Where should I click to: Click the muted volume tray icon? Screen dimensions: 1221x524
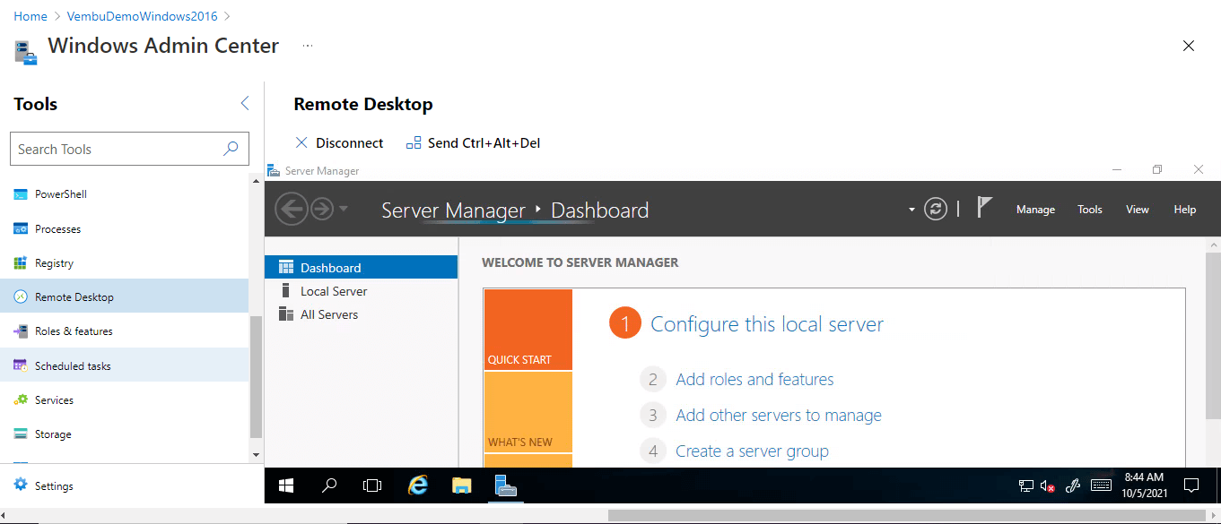(x=1048, y=486)
